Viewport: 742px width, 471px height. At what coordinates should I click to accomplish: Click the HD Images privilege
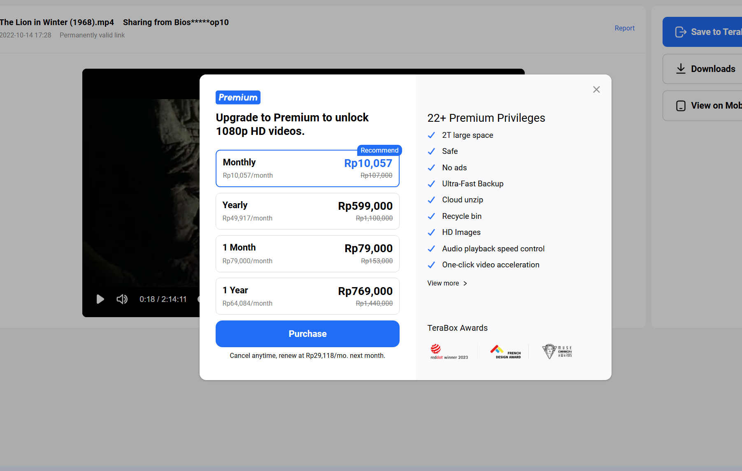point(461,232)
